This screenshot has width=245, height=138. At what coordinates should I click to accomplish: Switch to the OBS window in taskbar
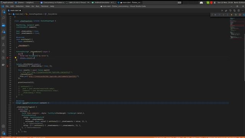[78, 3]
